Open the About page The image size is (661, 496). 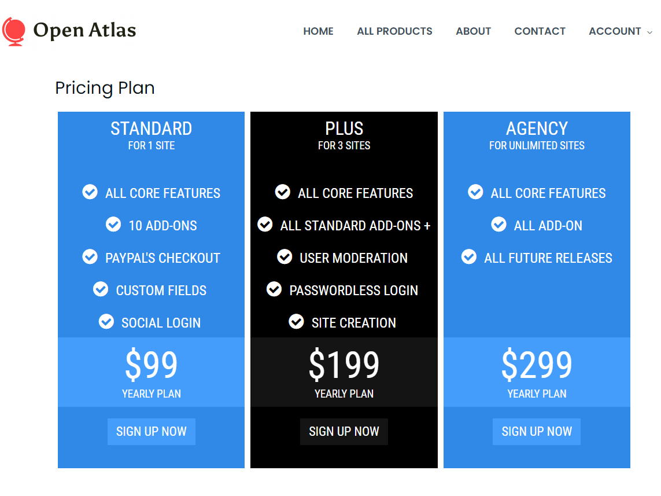click(474, 31)
